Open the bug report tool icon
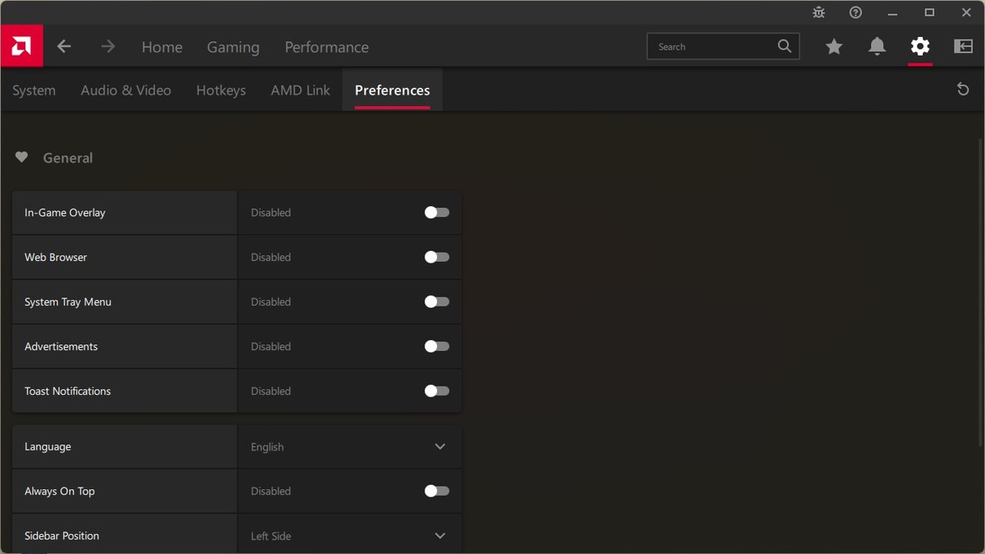The image size is (985, 554). pos(818,13)
